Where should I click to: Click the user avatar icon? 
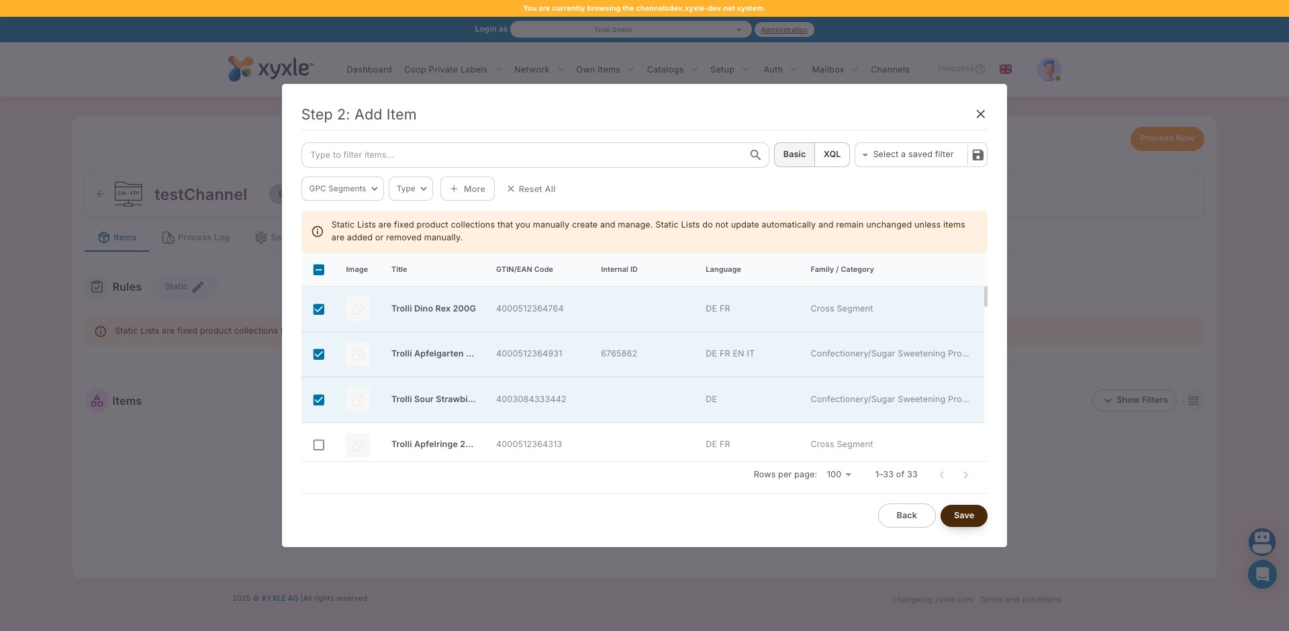tap(1048, 69)
